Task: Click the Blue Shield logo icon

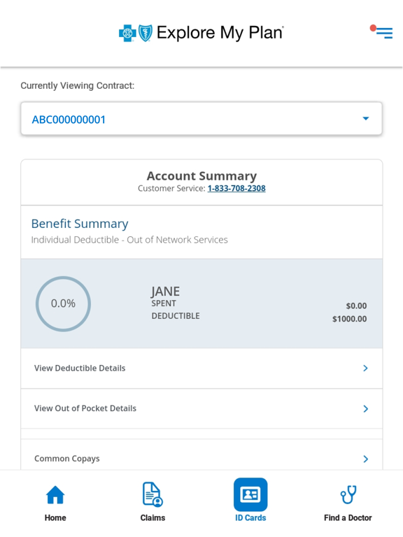Action: pos(146,34)
